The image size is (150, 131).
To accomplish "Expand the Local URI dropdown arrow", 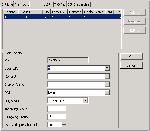I will click(107, 68).
